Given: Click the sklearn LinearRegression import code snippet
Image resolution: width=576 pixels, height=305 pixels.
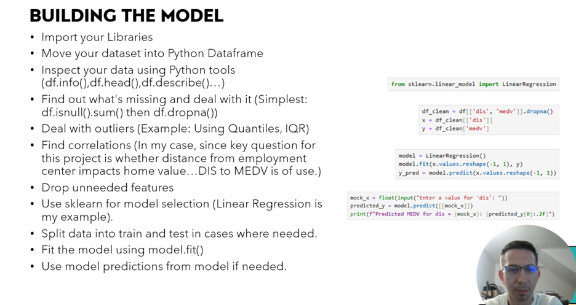Looking at the screenshot, I should point(473,84).
